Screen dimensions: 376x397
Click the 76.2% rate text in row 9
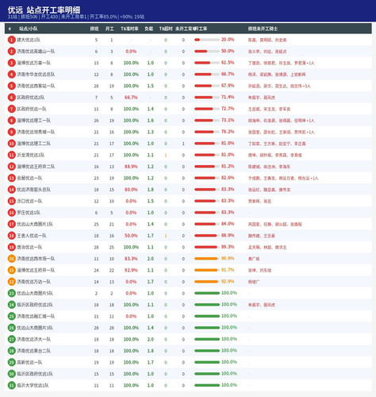[228, 132]
